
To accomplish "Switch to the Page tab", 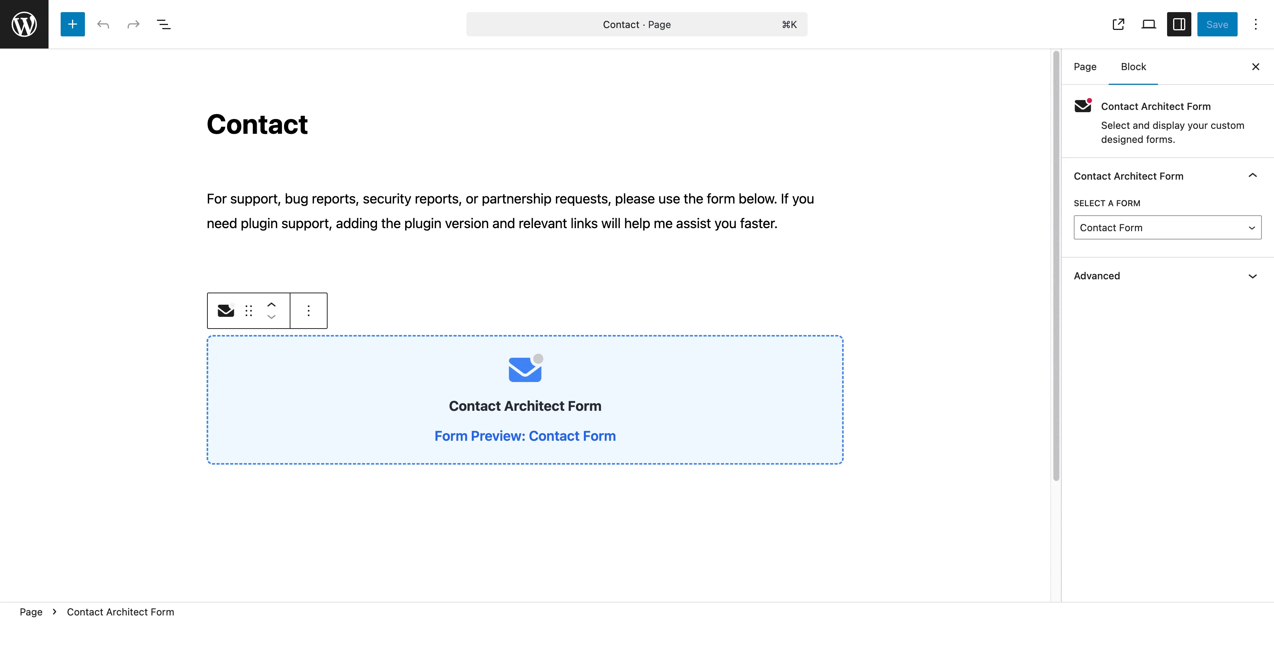I will pyautogui.click(x=1084, y=67).
